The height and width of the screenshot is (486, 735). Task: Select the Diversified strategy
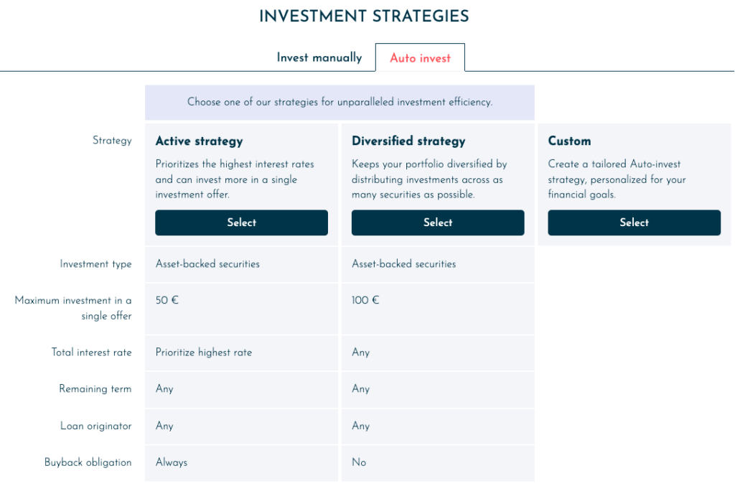438,223
